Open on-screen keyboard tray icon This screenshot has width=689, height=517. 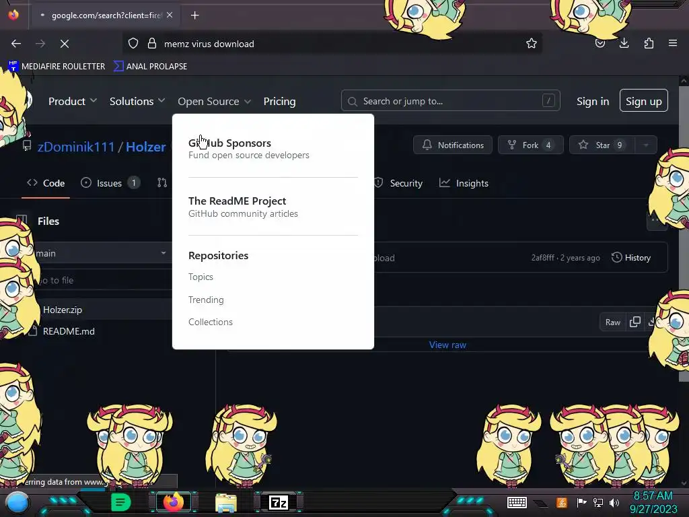point(516,502)
